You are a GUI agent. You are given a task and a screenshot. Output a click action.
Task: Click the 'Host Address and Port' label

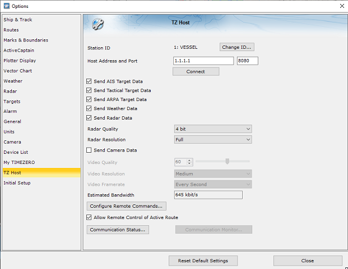[x=112, y=61]
